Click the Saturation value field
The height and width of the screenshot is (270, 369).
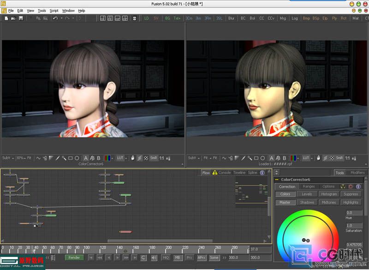(x=354, y=225)
